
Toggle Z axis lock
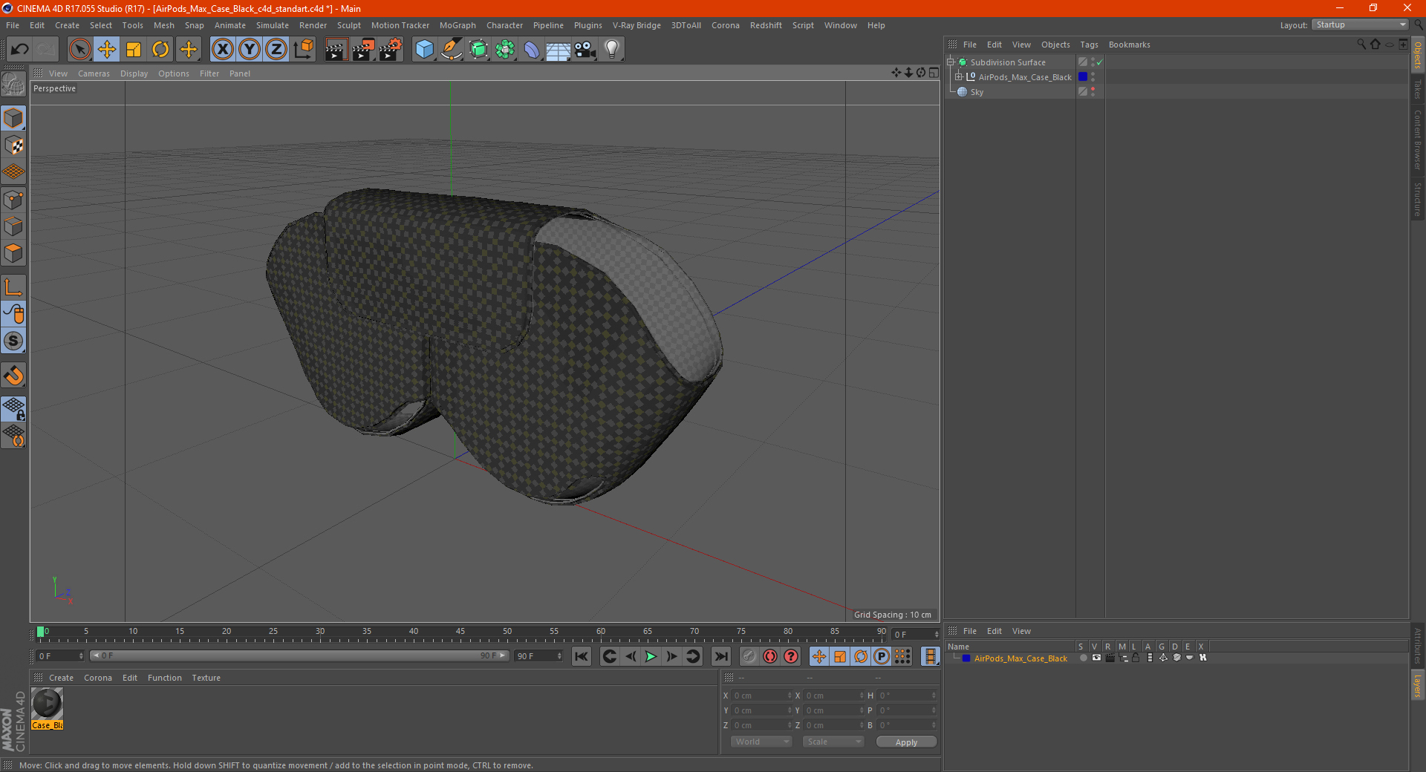coord(276,50)
